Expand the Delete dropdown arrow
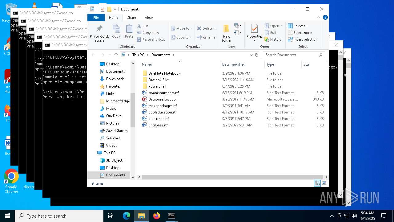 pyautogui.click(x=215, y=28)
